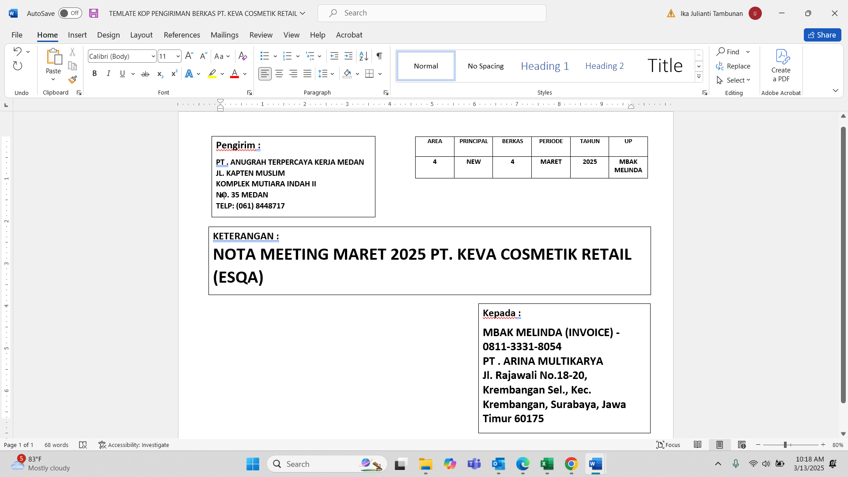Toggle Underline formatting

[x=122, y=74]
